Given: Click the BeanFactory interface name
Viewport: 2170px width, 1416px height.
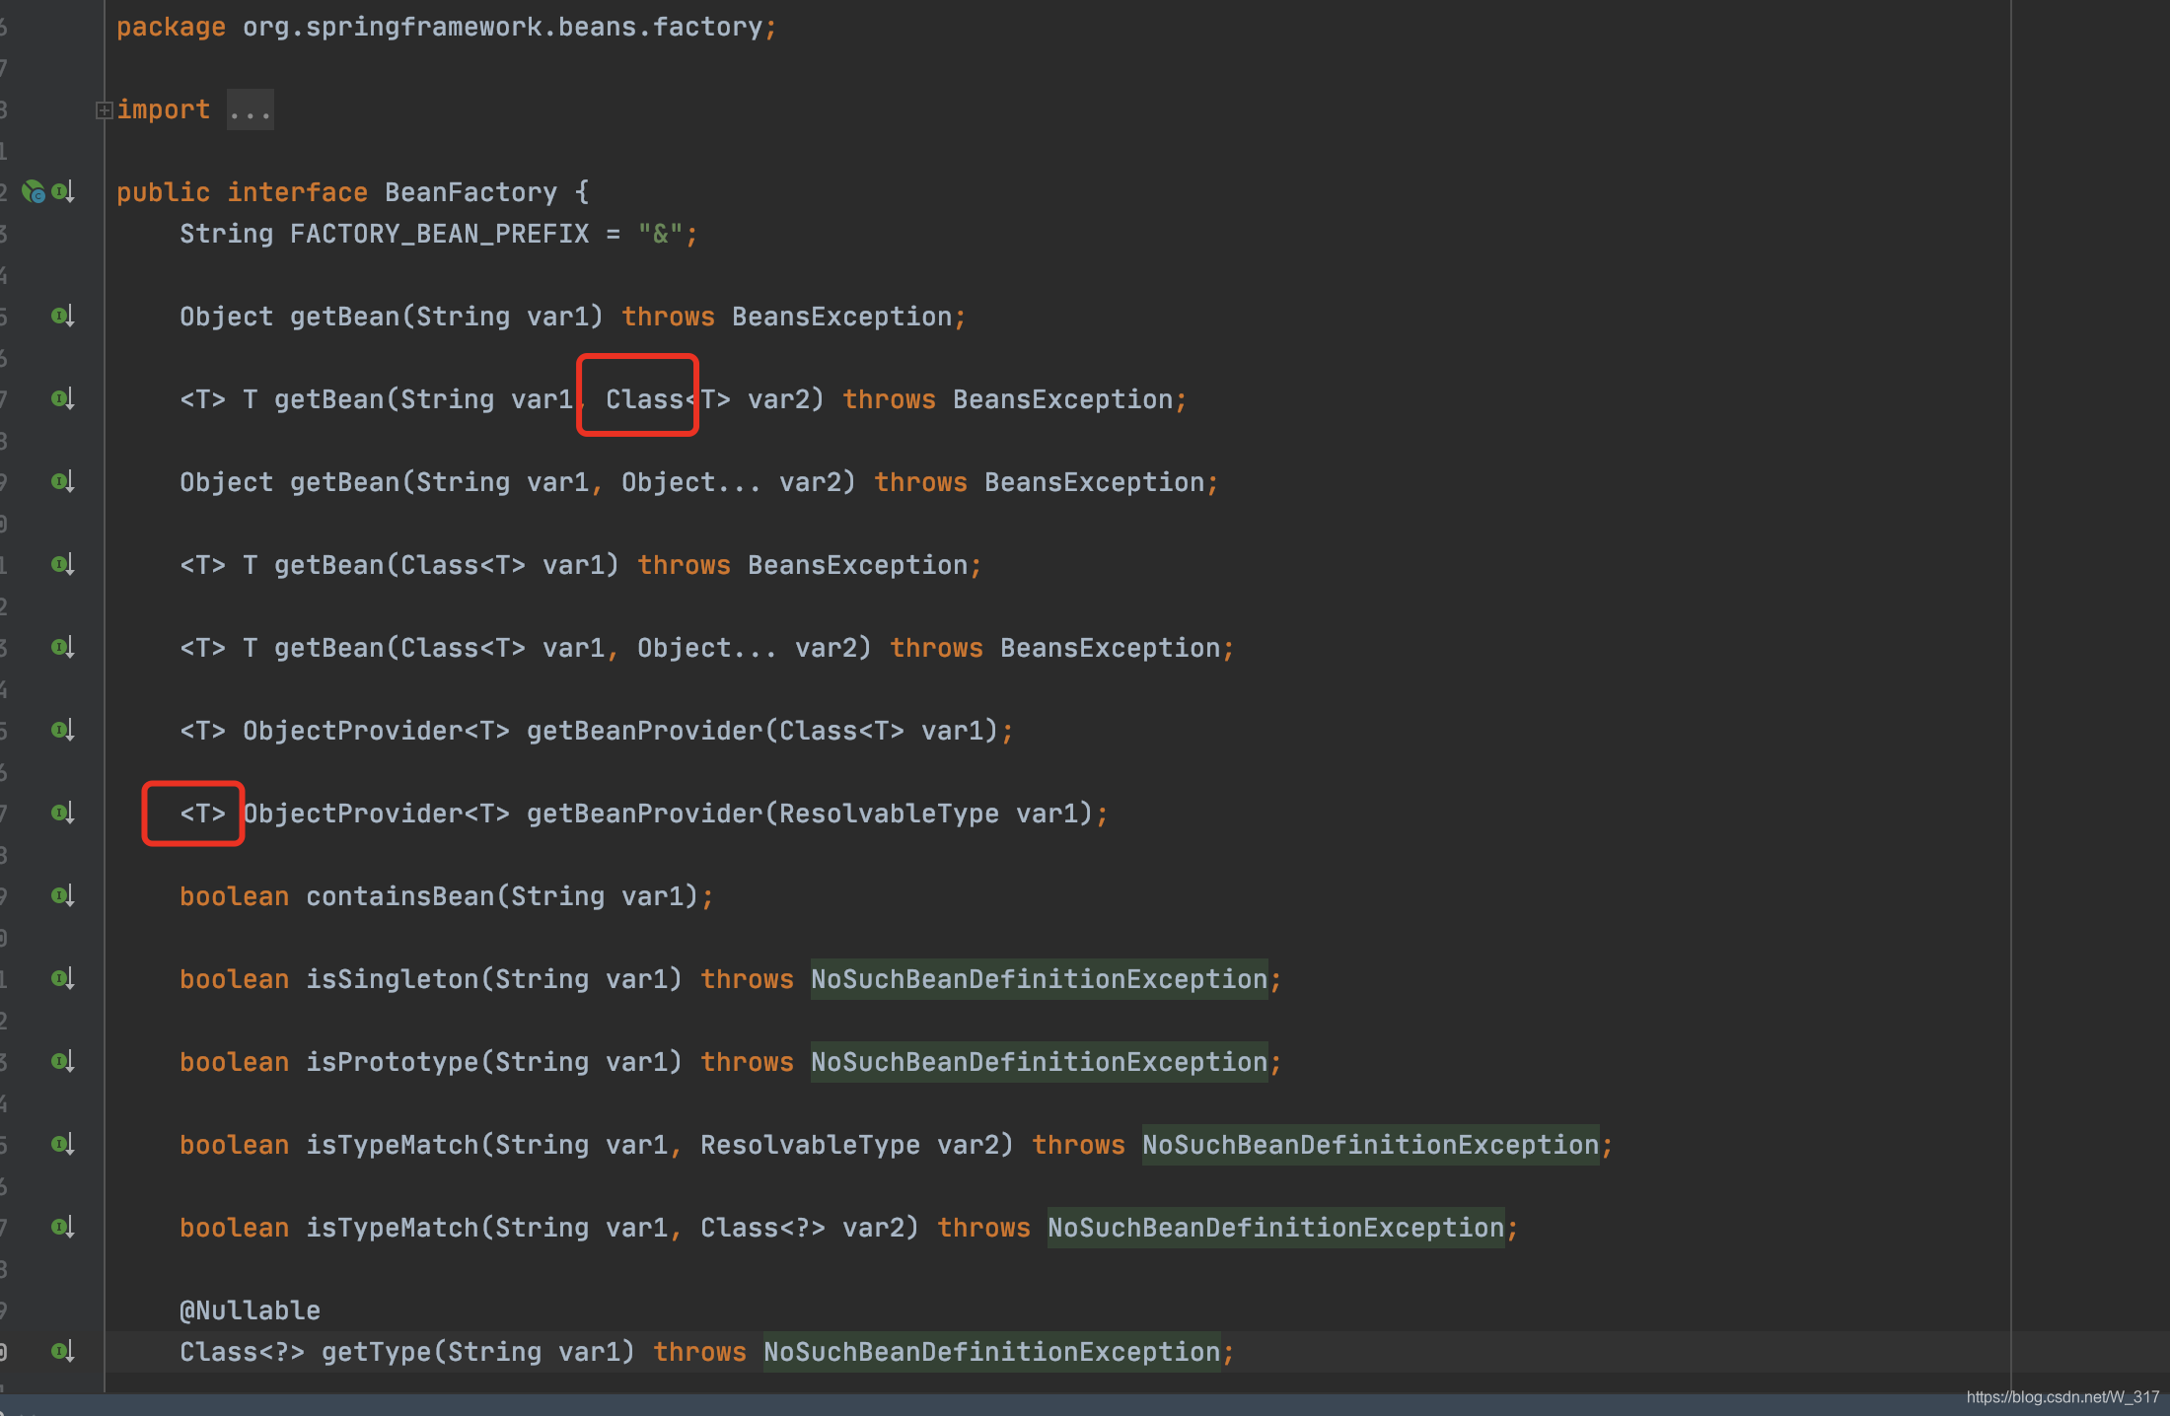Looking at the screenshot, I should [470, 192].
